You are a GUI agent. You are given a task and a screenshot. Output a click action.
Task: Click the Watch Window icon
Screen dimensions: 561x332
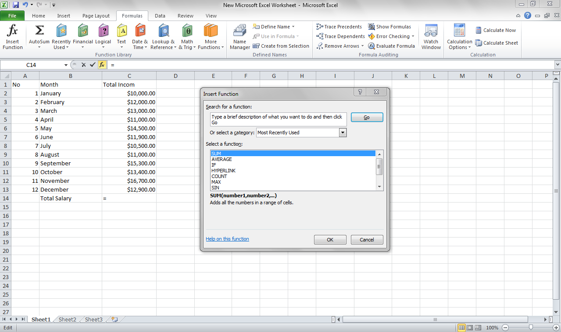click(430, 35)
